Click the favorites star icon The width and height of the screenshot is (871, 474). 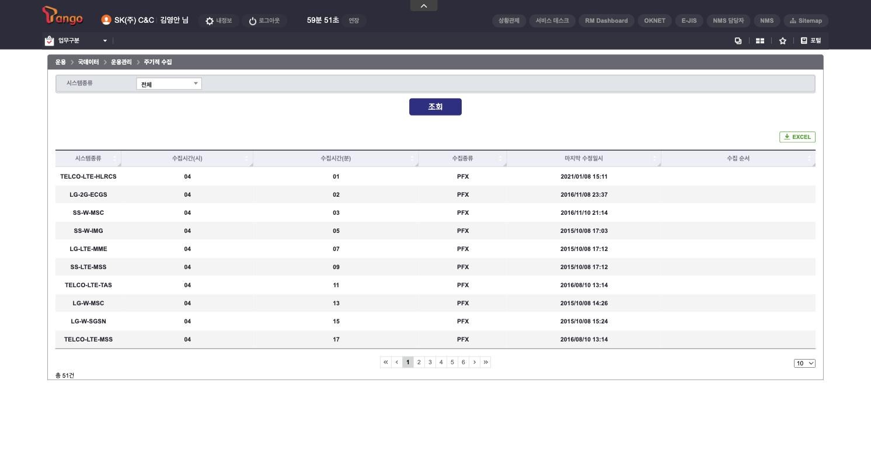coord(782,41)
